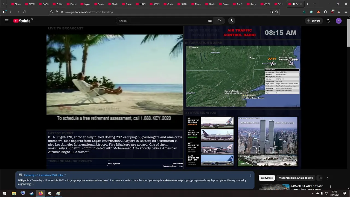Mute the playing 9/11 tab audio

[293, 4]
